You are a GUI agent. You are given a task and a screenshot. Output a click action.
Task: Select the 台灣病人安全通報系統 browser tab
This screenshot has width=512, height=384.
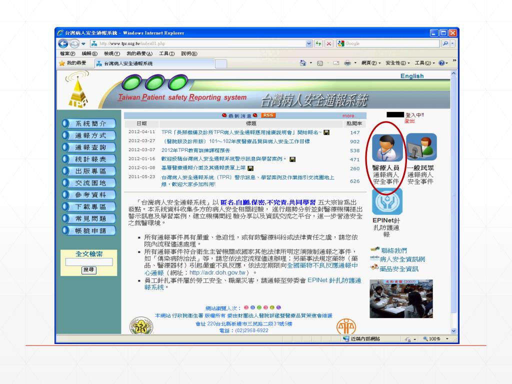tap(154, 63)
